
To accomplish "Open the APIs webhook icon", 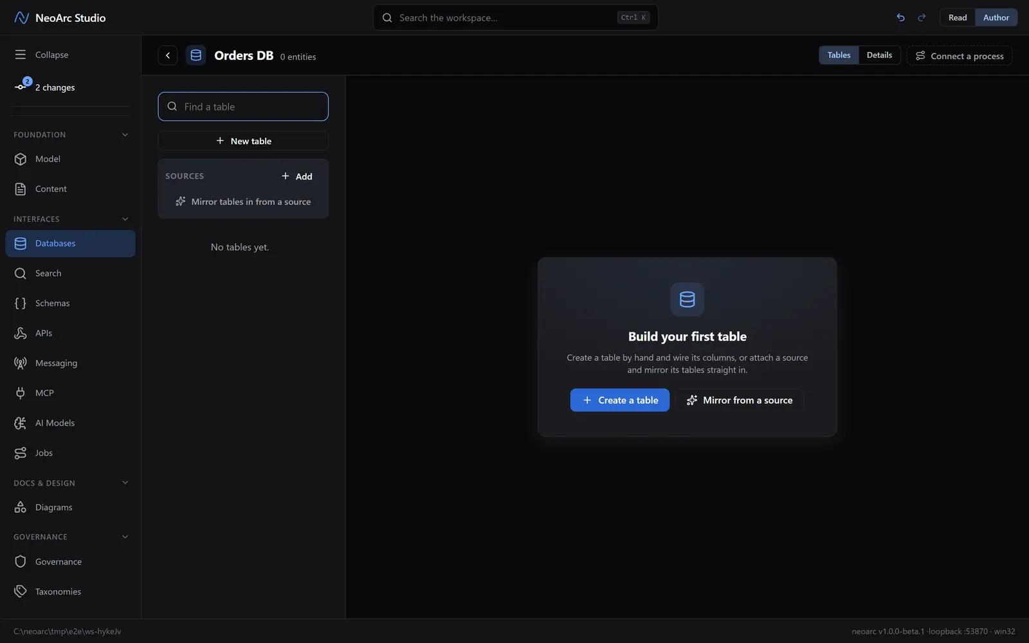I will pyautogui.click(x=21, y=333).
